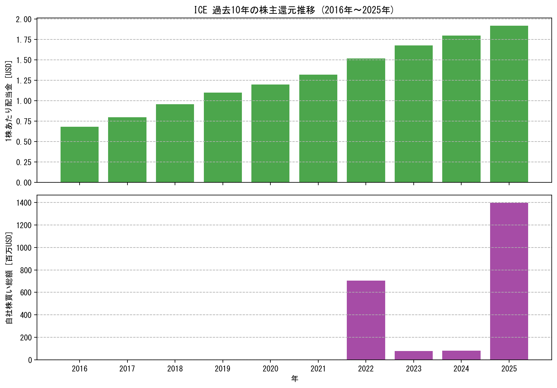Click the green 2022 dividend bar

366,120
